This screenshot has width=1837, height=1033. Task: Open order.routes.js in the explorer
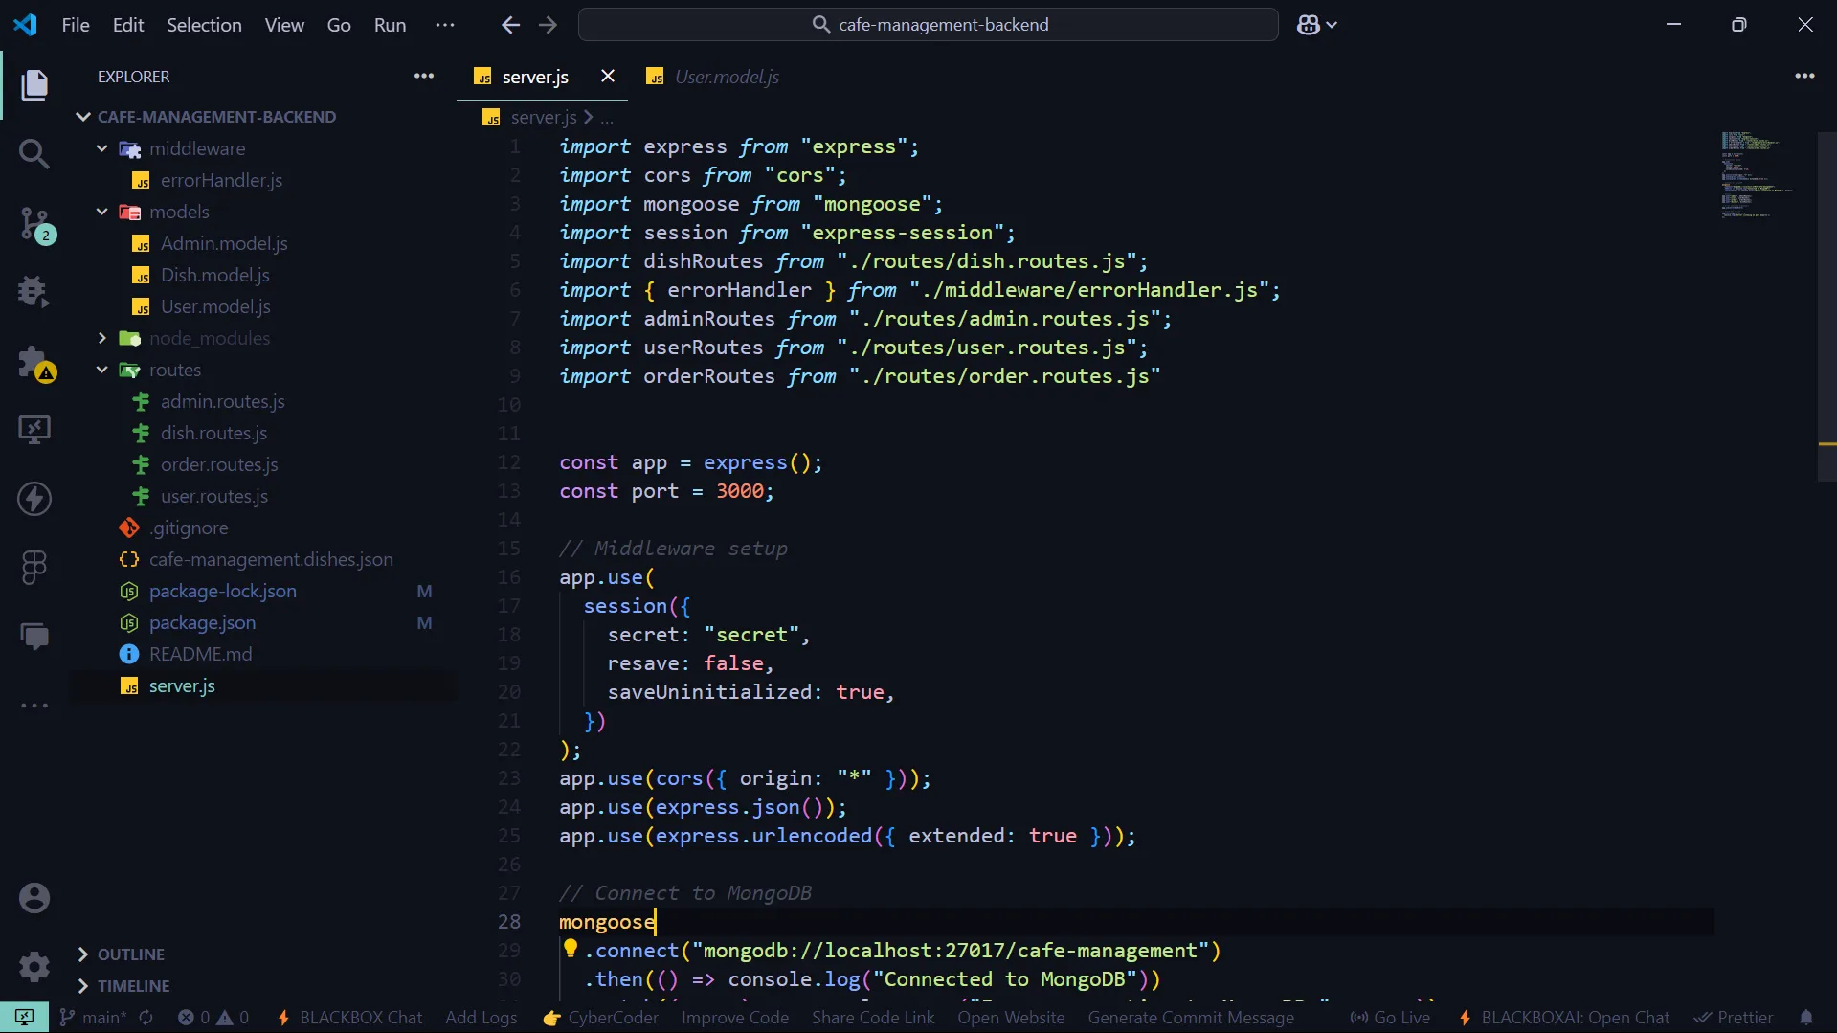coord(219,464)
